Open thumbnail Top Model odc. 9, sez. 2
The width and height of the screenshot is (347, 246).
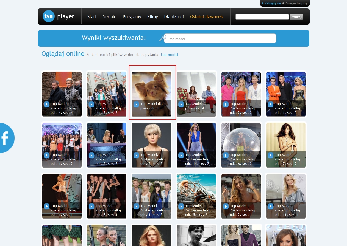196,196
